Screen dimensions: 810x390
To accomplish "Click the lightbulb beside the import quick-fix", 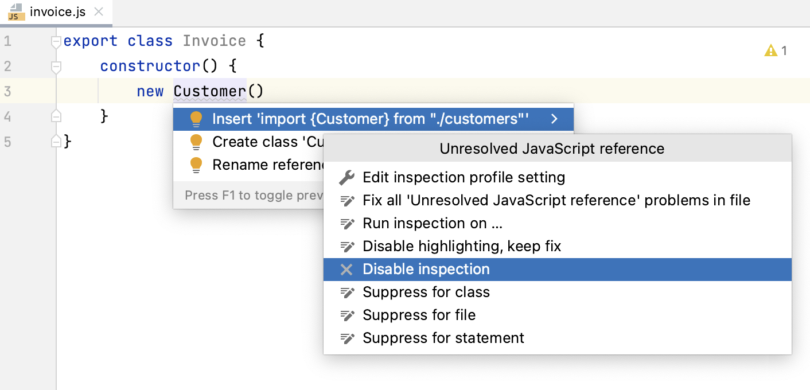I will [x=197, y=118].
